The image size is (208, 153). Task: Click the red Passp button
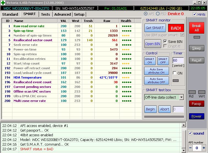pyautogui.click(x=197, y=104)
